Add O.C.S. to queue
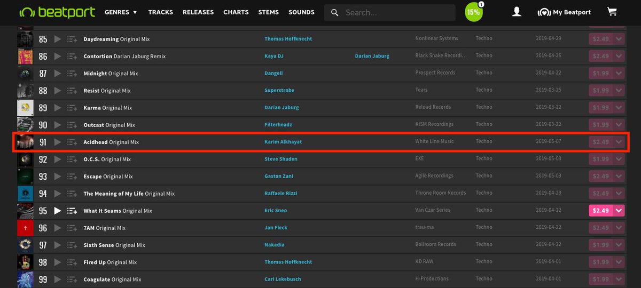This screenshot has width=641, height=288. click(72, 159)
